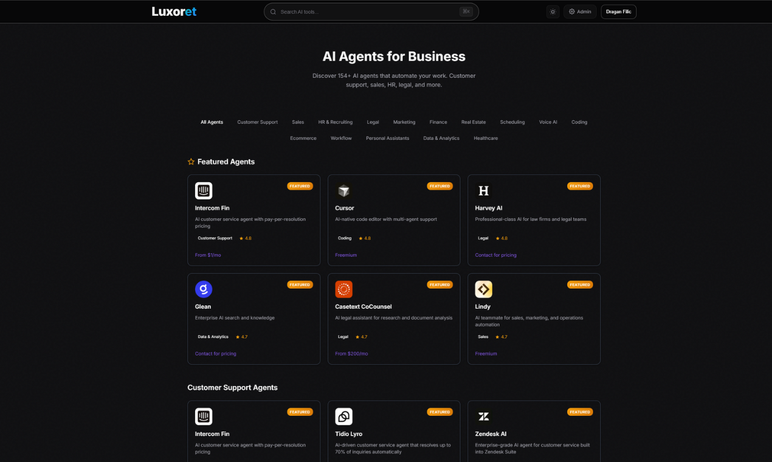The image size is (772, 462).
Task: Open the Lindy card title
Action: [483, 306]
